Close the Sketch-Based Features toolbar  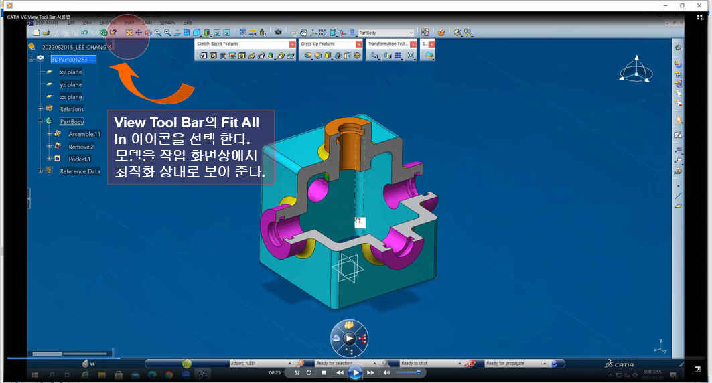tap(292, 44)
